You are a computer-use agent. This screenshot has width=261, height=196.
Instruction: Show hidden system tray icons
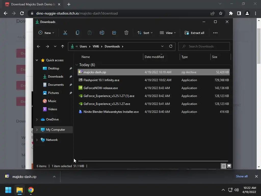(223, 190)
